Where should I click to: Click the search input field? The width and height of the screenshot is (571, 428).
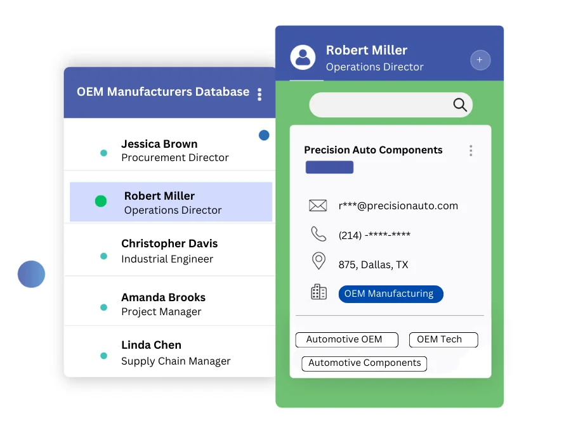click(391, 105)
